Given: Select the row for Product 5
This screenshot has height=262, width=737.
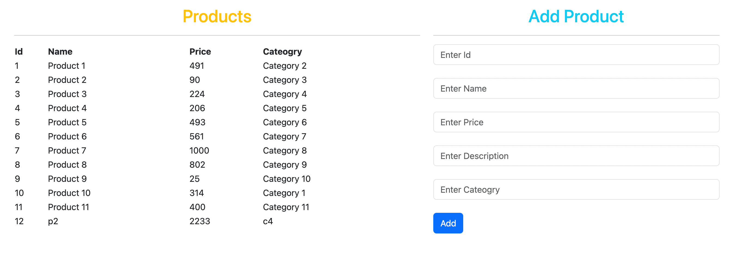Looking at the screenshot, I should [x=67, y=122].
